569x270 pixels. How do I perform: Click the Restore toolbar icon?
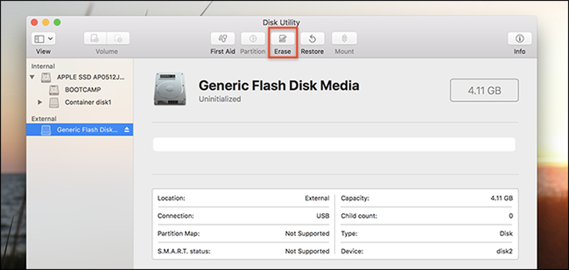tap(312, 39)
